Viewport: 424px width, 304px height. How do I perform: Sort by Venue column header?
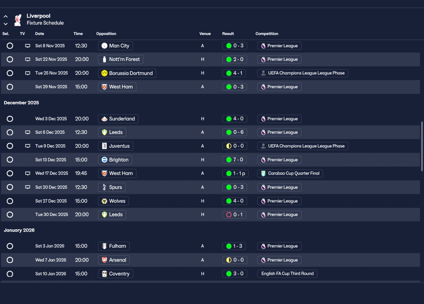[205, 34]
